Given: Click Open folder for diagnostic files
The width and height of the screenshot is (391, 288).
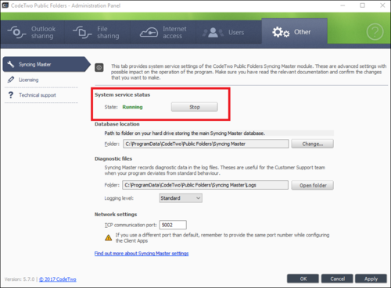Looking at the screenshot, I should pyautogui.click(x=313, y=185).
